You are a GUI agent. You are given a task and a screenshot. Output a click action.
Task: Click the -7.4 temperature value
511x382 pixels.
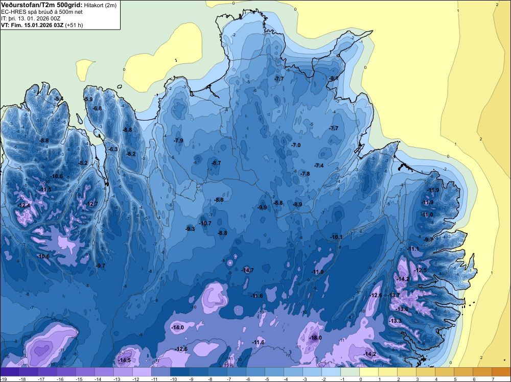319,165
